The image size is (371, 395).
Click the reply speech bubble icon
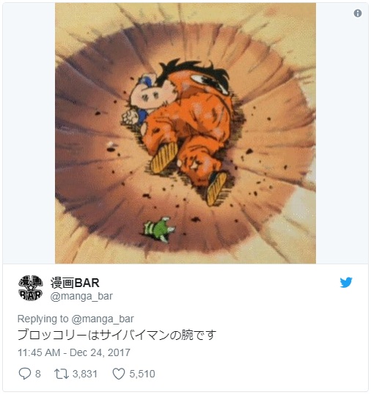25,373
